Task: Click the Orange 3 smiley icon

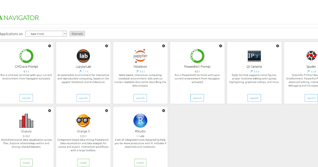Action: pyautogui.click(x=83, y=120)
